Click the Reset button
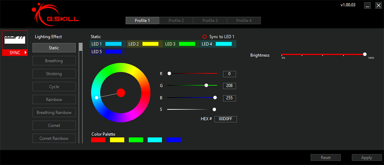The image size is (384, 165). (x=326, y=158)
